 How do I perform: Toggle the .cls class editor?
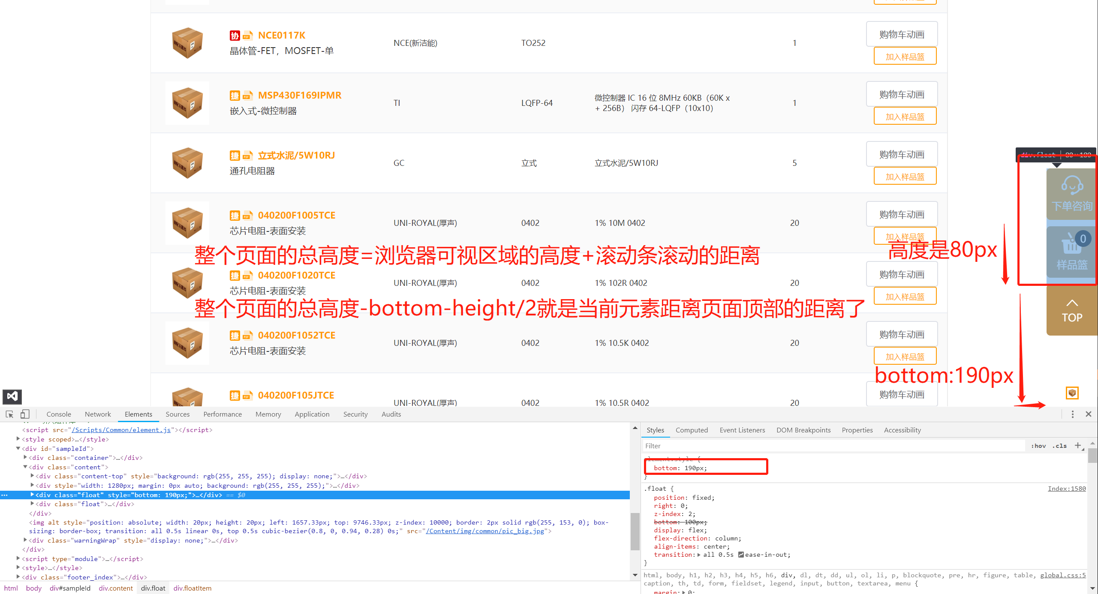point(1060,446)
